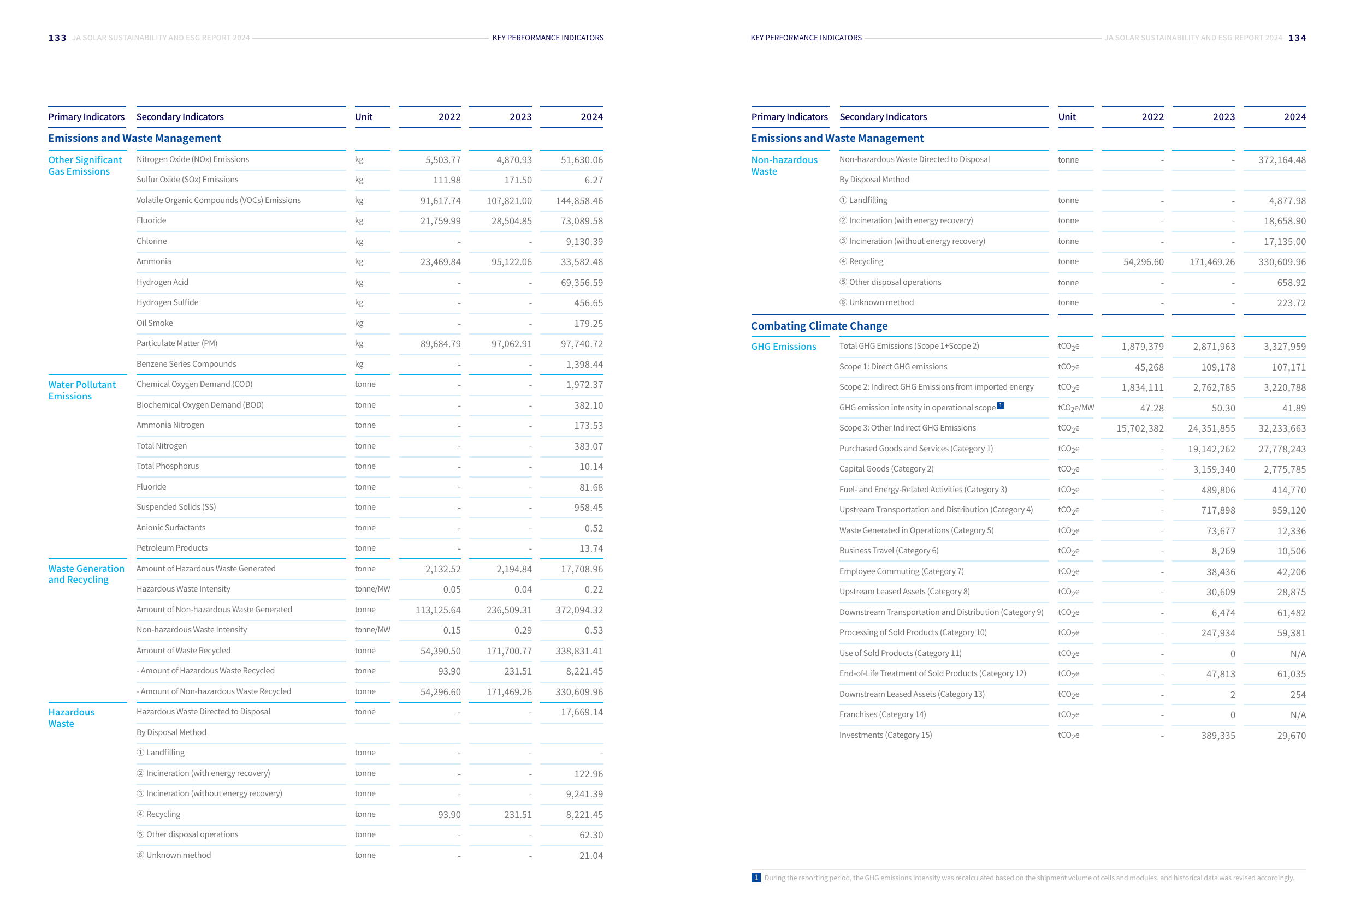Select 'Hazardous Waste' primary indicator on page 133
Image resolution: width=1355 pixels, height=919 pixels.
pyautogui.click(x=71, y=718)
